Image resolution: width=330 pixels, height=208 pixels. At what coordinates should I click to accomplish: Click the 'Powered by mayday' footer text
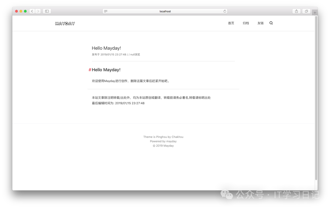point(163,141)
